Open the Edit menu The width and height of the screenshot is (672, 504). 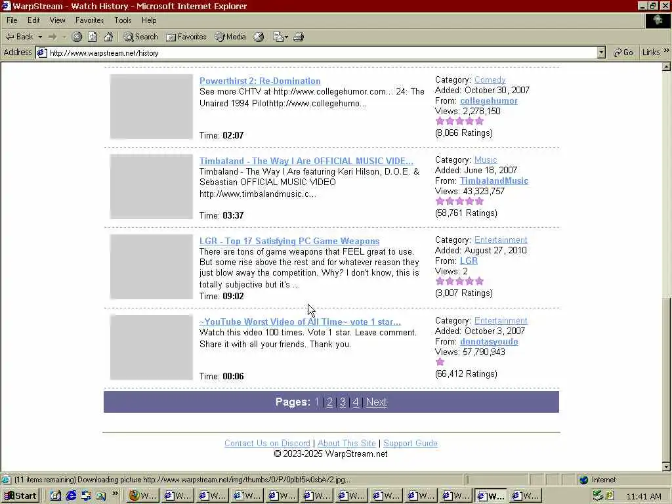(x=33, y=20)
